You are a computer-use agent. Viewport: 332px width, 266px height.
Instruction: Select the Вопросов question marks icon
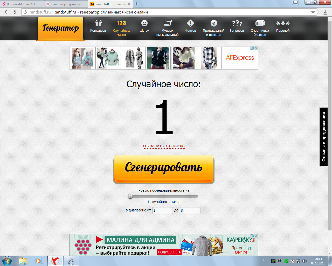237,24
